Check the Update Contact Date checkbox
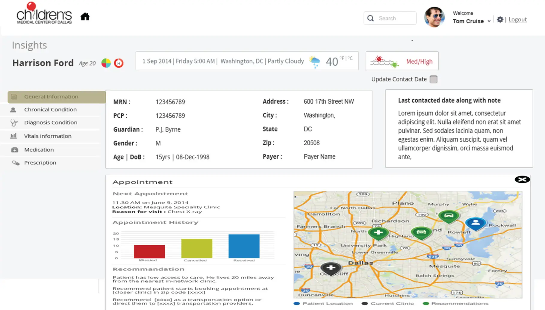Image resolution: width=545 pixels, height=310 pixels. tap(433, 79)
